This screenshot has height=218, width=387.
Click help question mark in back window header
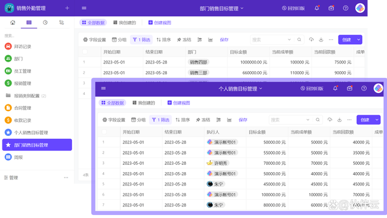(x=345, y=8)
